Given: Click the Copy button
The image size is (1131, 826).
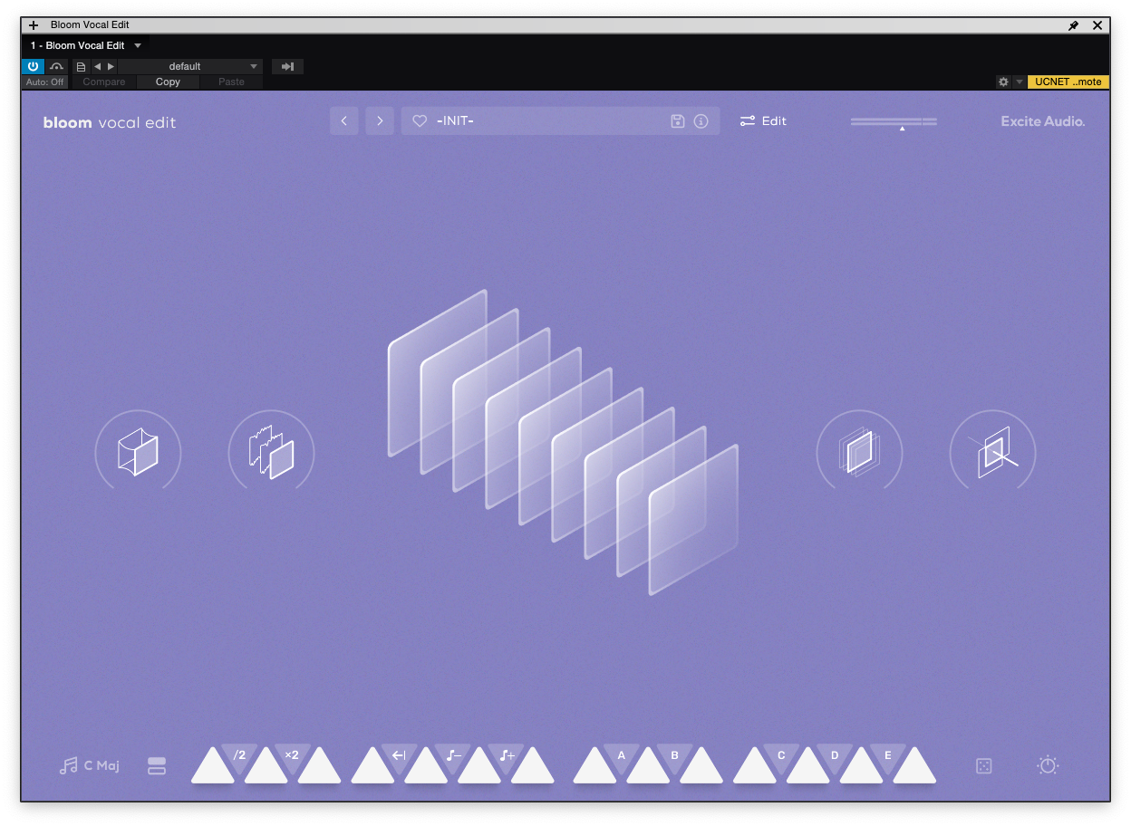Looking at the screenshot, I should (x=168, y=82).
